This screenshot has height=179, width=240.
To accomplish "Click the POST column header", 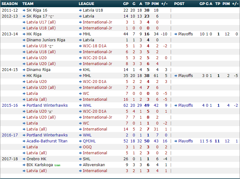I will pyautogui.click(x=179, y=4).
